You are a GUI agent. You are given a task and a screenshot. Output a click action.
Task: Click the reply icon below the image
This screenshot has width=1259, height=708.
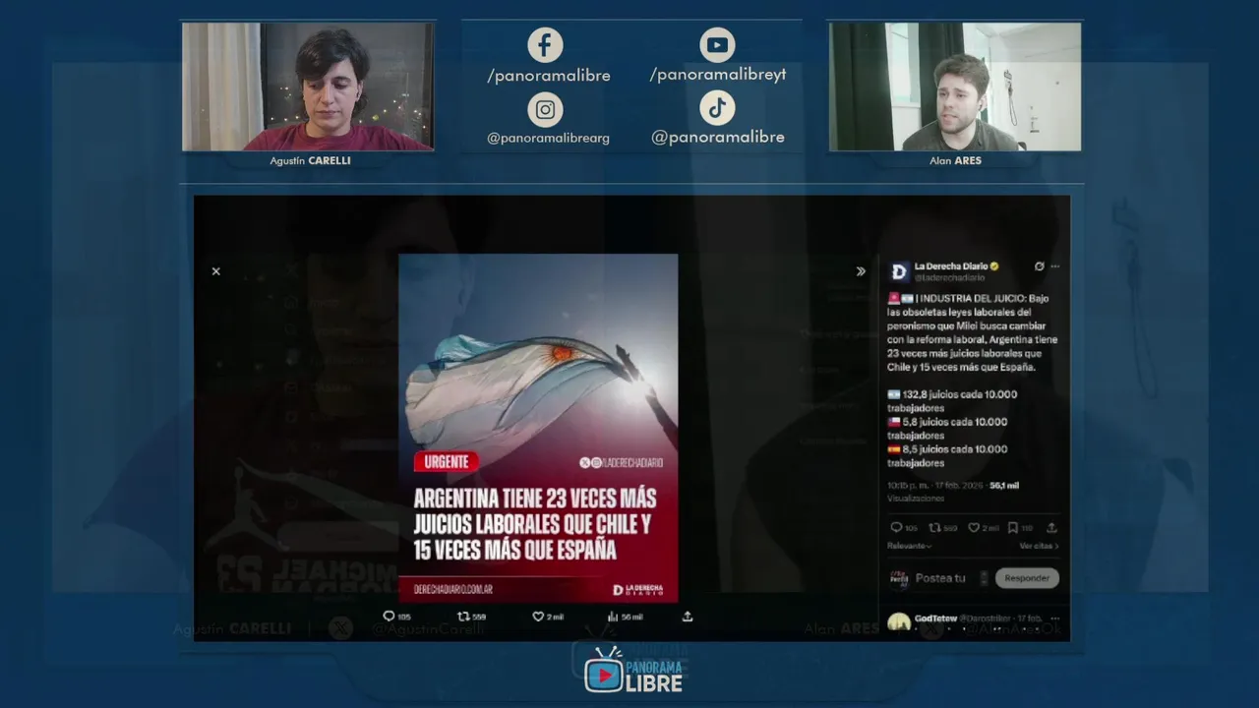click(389, 617)
